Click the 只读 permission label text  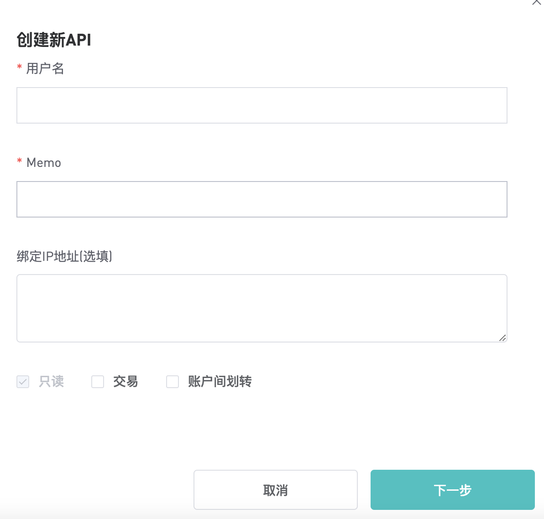pos(52,382)
